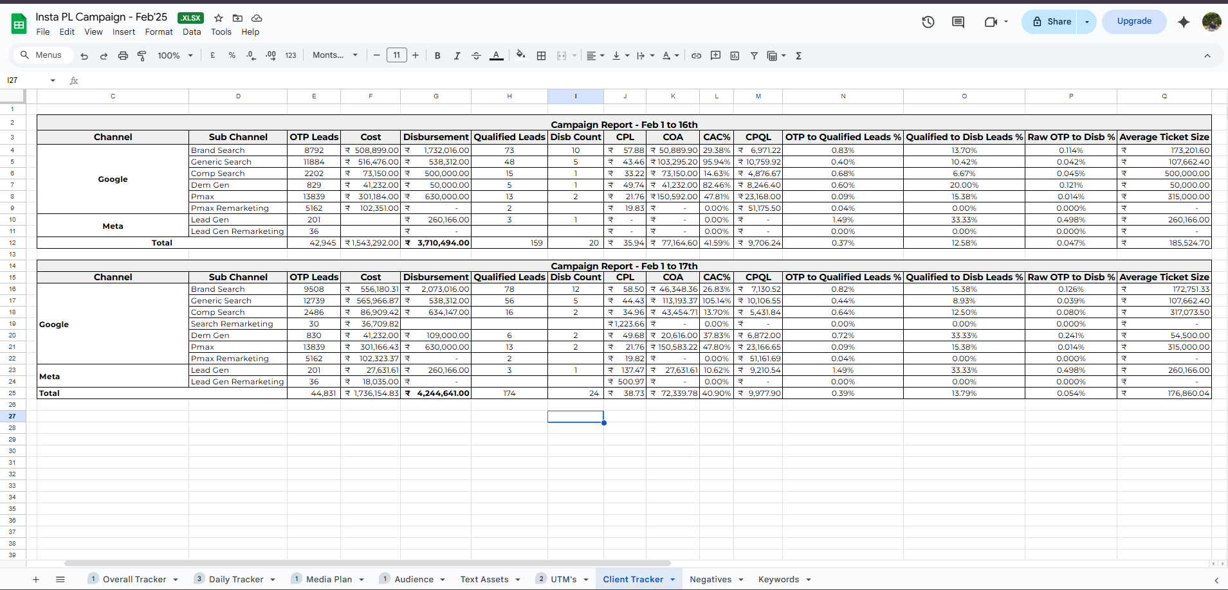Open the Share options dropdown arrow

(x=1087, y=22)
